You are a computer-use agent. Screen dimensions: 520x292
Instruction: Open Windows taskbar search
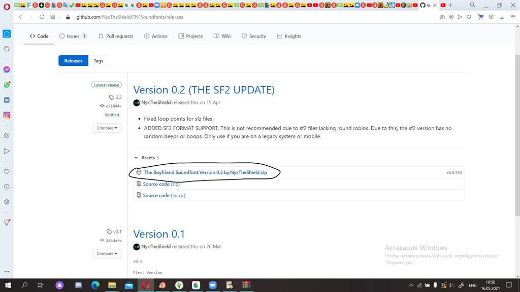24,285
